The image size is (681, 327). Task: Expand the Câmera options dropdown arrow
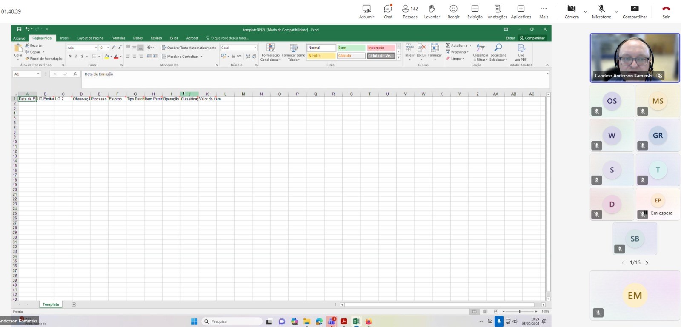(585, 11)
